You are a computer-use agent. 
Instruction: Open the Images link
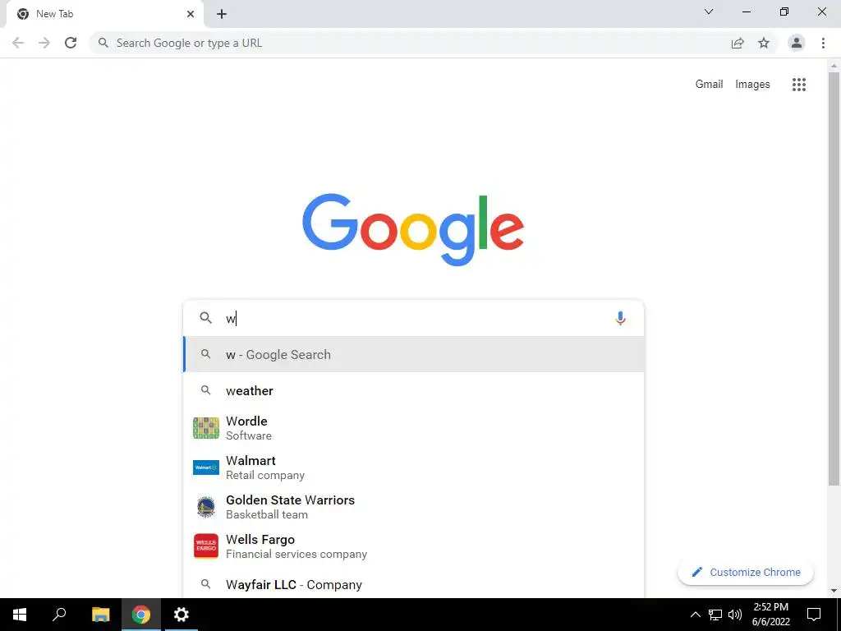pyautogui.click(x=752, y=85)
